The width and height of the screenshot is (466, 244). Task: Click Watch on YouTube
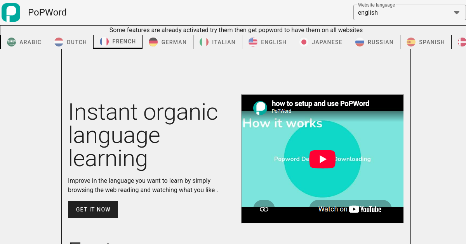(x=350, y=209)
